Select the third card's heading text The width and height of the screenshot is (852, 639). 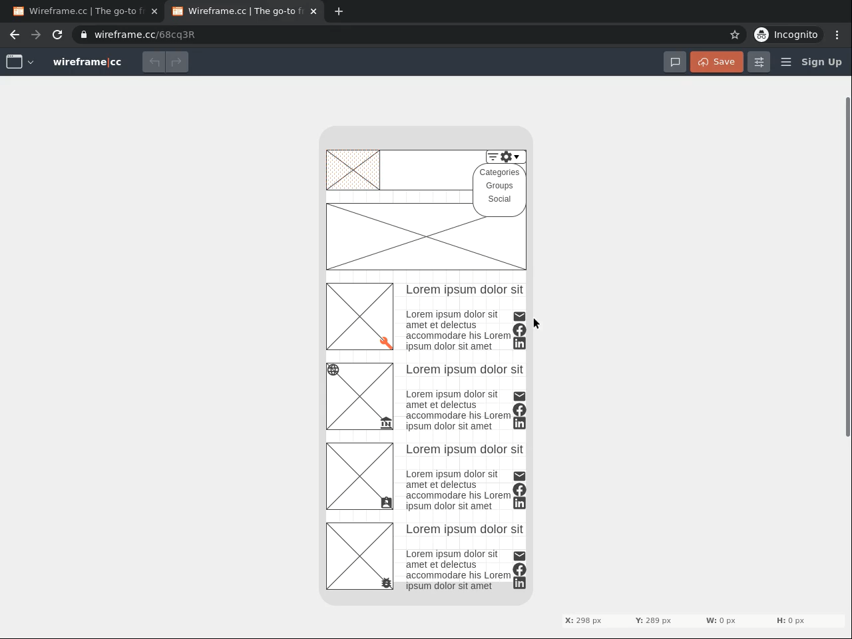click(x=465, y=449)
